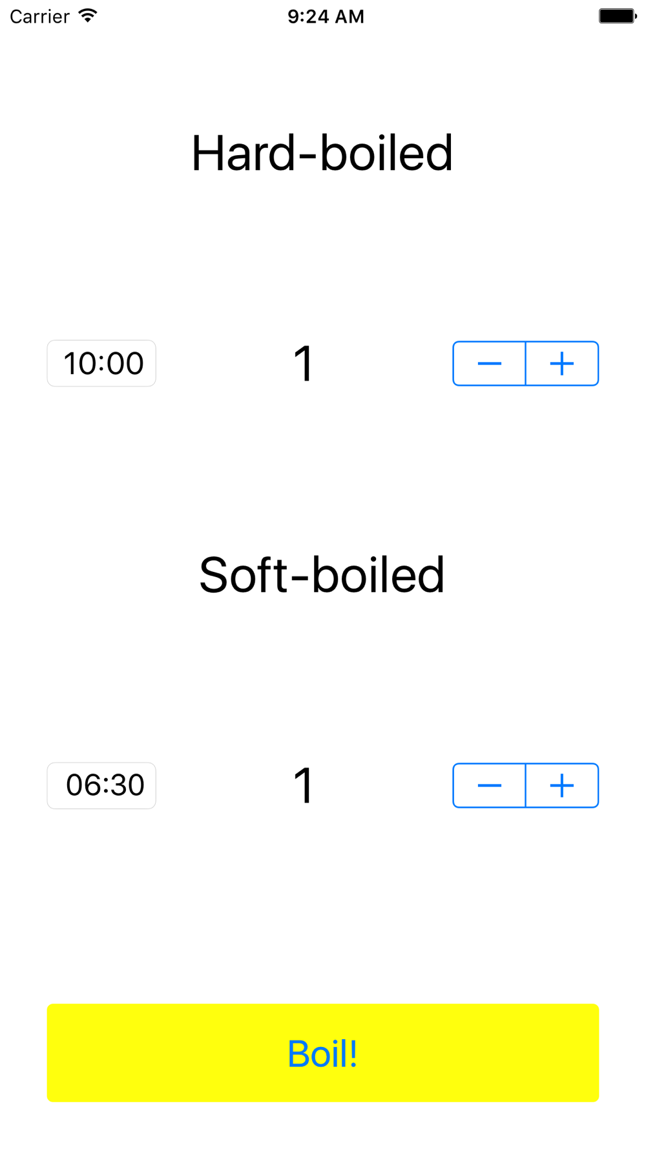
Task: Tap the minus icon for Soft-boiled eggs
Action: pos(489,786)
